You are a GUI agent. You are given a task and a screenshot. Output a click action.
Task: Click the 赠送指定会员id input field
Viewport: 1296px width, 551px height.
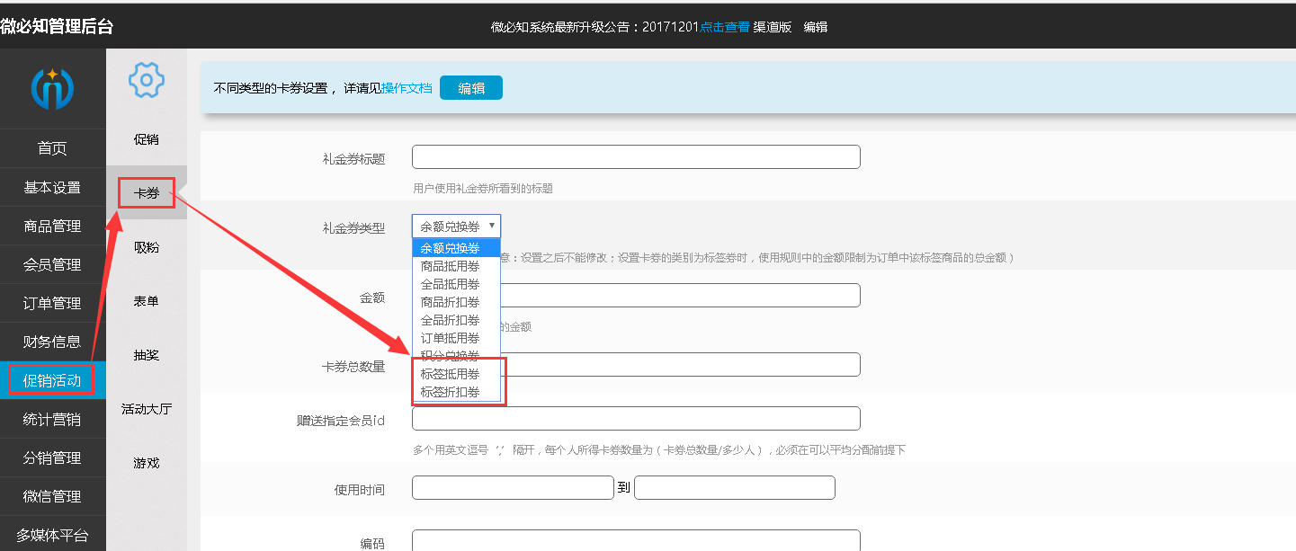click(x=636, y=419)
